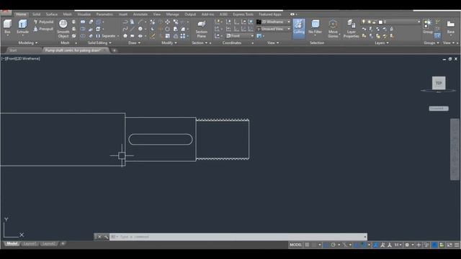Click the Move Gizmo tool
Viewport: 461px width, 259px height.
pos(333,29)
